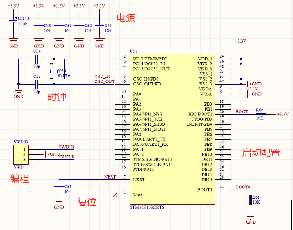Viewport: 293px width, 230px height.
Task: Select the GND port on SWD50 connector
Action: (x=52, y=154)
